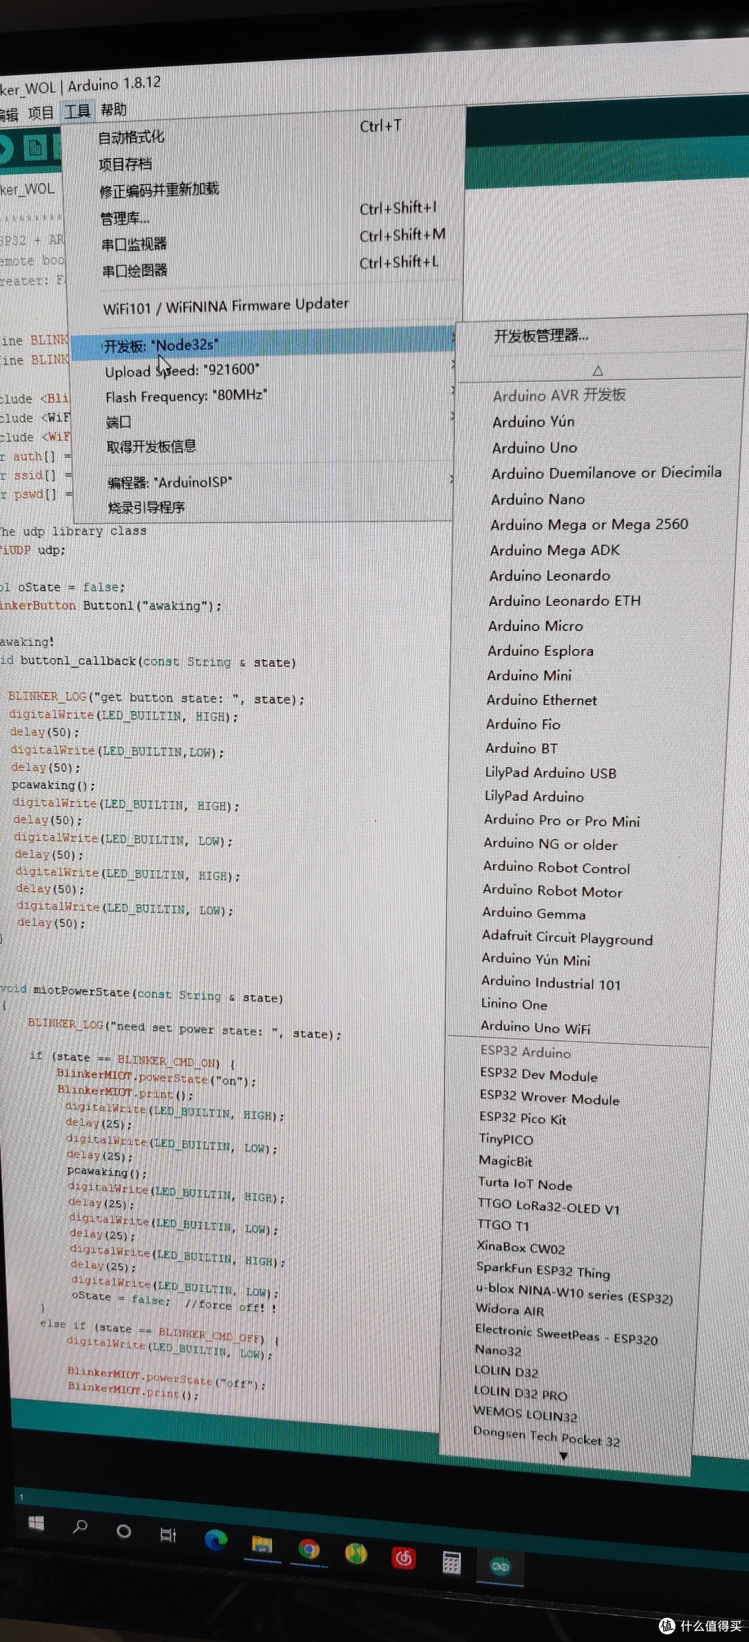
Task: Open 开发板管理器... boards manager
Action: tap(541, 336)
